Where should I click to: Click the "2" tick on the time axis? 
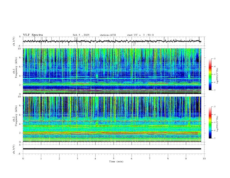point(59,159)
